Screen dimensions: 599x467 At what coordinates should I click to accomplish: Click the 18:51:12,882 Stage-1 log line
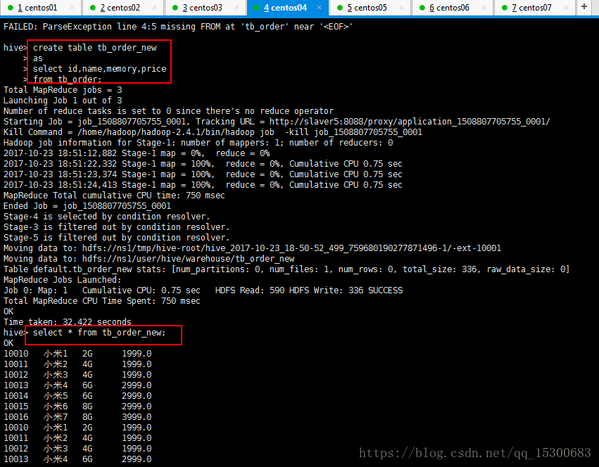point(137,153)
